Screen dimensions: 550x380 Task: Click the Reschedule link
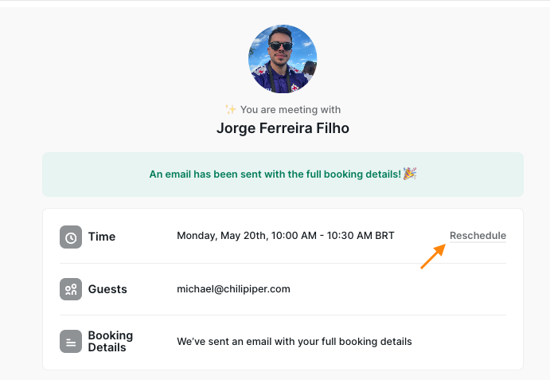[478, 236]
